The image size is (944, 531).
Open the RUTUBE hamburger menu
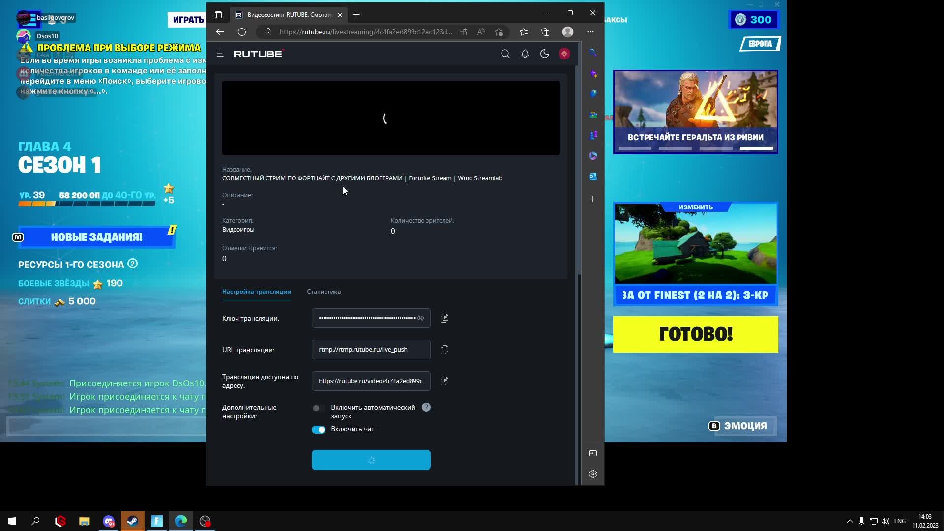click(220, 54)
